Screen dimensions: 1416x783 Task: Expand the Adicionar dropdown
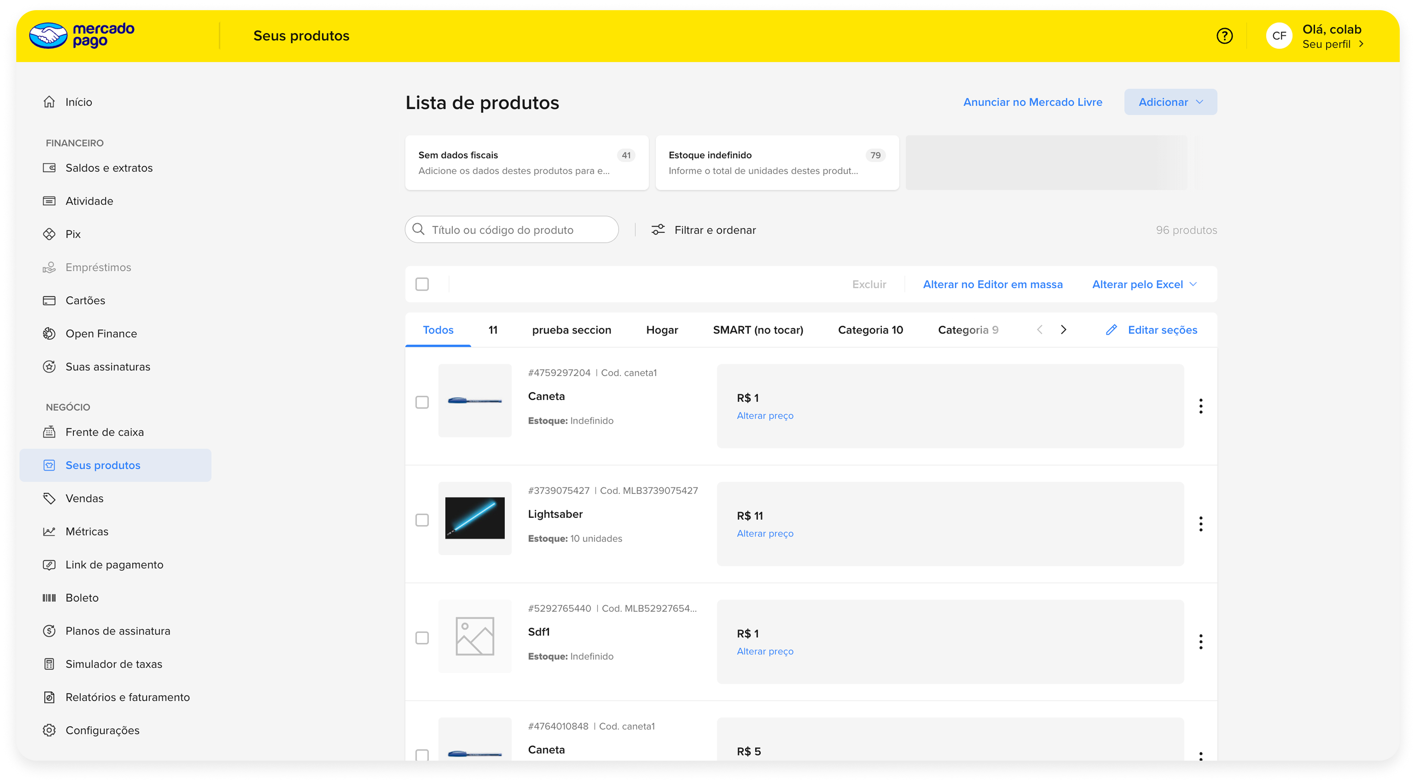coord(1170,102)
